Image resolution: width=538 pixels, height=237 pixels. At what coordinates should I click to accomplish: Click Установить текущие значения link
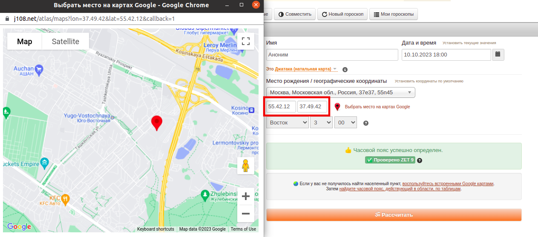coord(469,43)
